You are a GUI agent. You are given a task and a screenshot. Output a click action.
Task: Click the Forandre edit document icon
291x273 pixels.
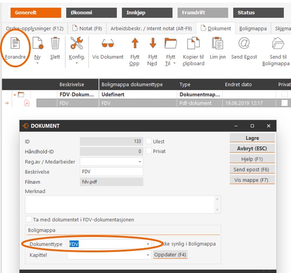click(x=15, y=44)
